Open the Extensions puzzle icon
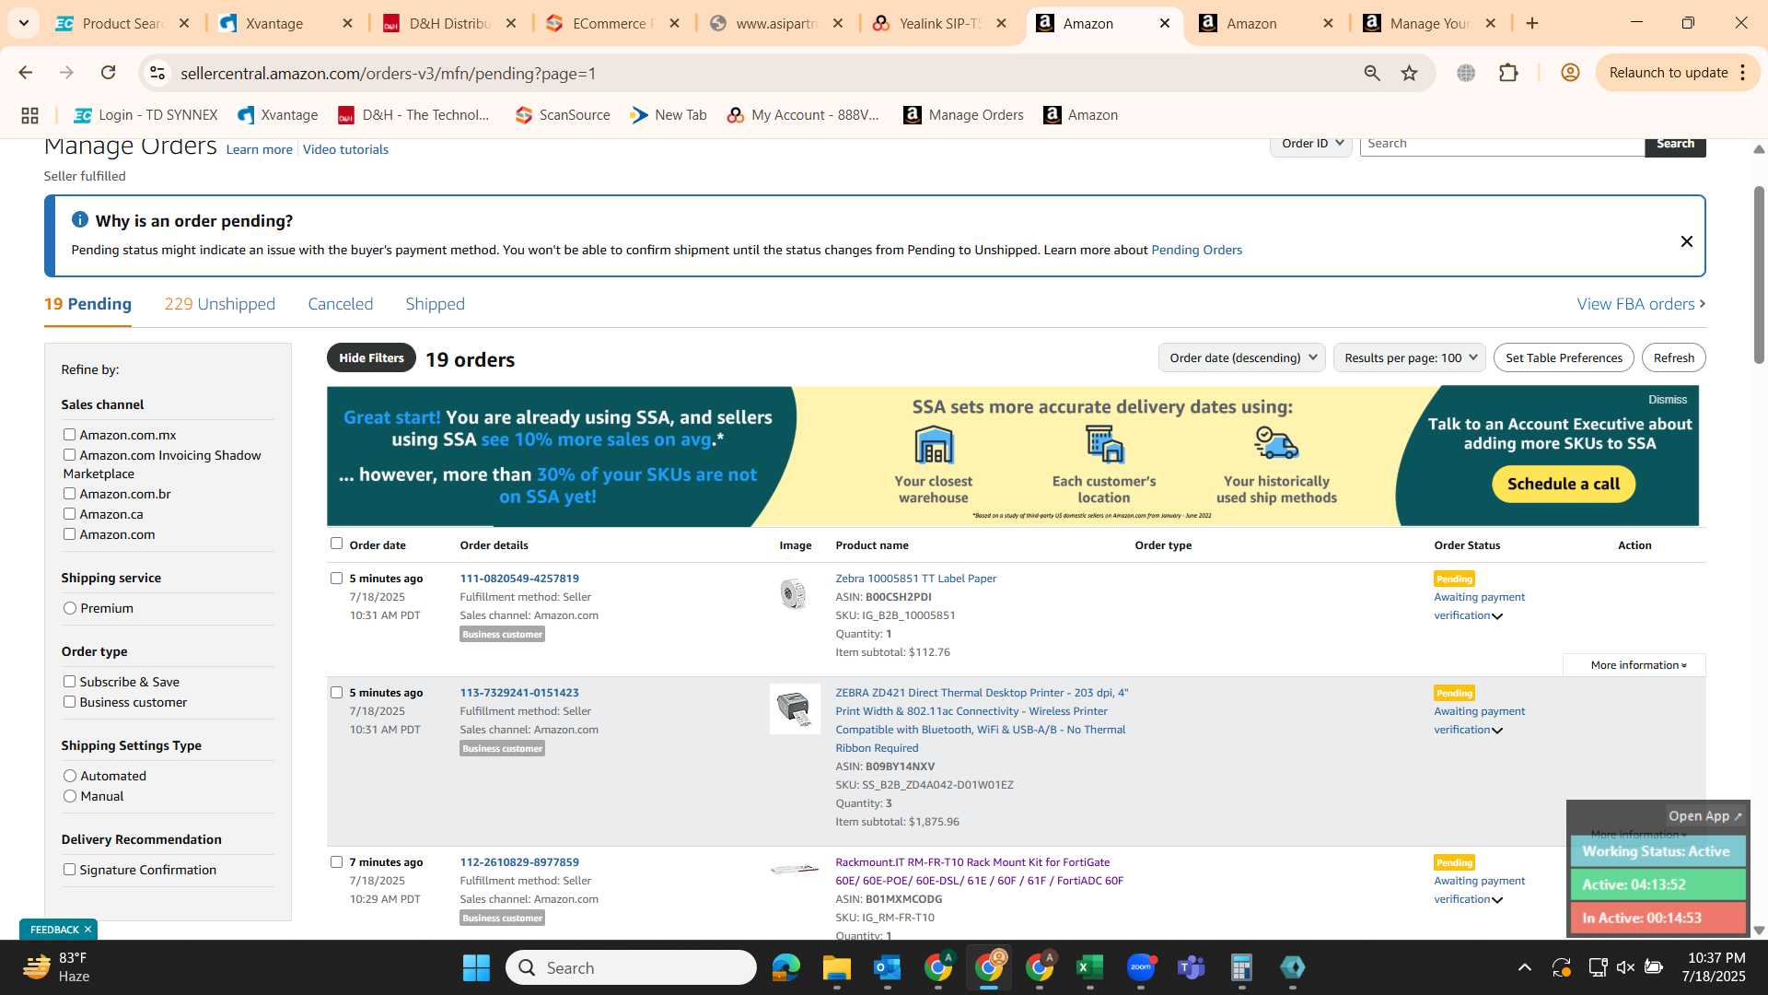 [x=1508, y=73]
